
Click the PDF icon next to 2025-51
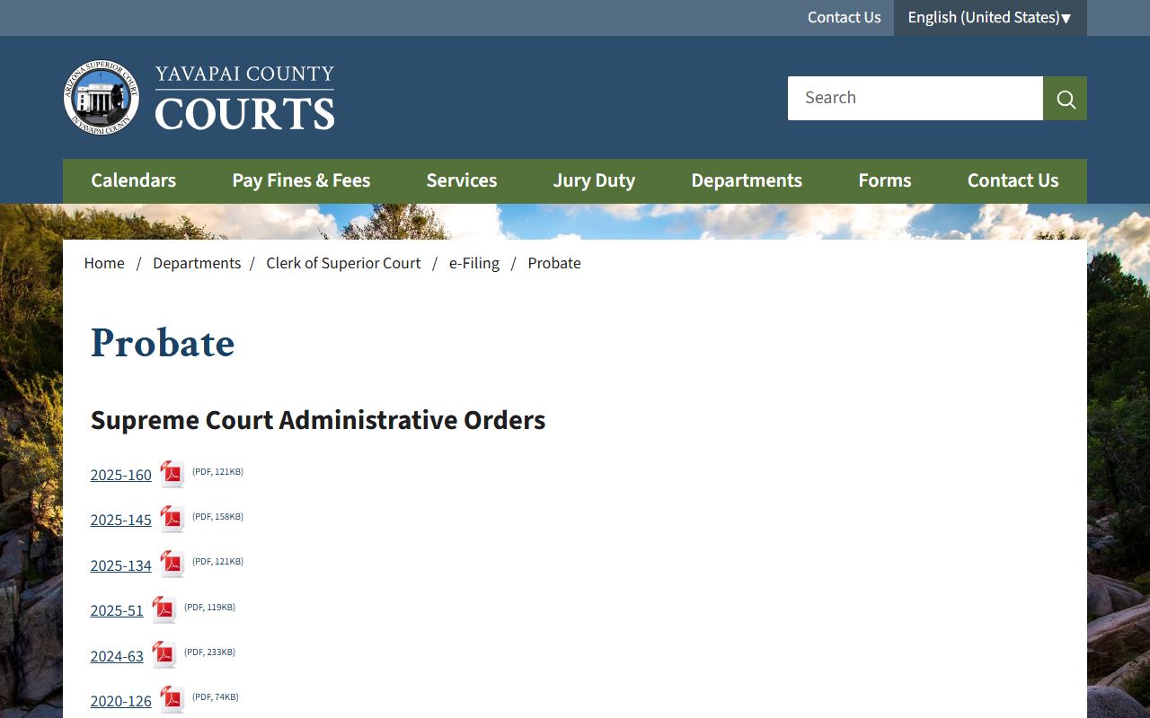click(x=164, y=609)
